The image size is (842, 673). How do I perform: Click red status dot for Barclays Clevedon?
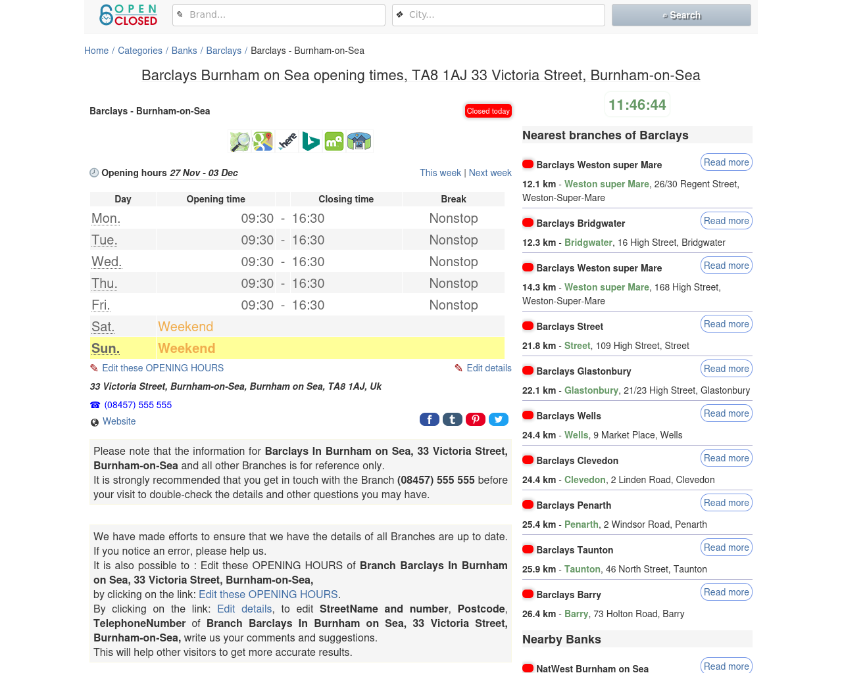tap(528, 460)
